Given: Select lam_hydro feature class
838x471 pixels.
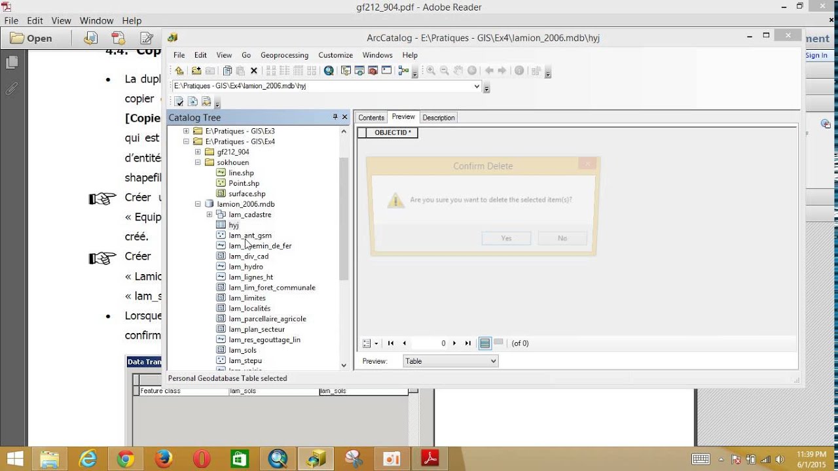Looking at the screenshot, I should [246, 267].
